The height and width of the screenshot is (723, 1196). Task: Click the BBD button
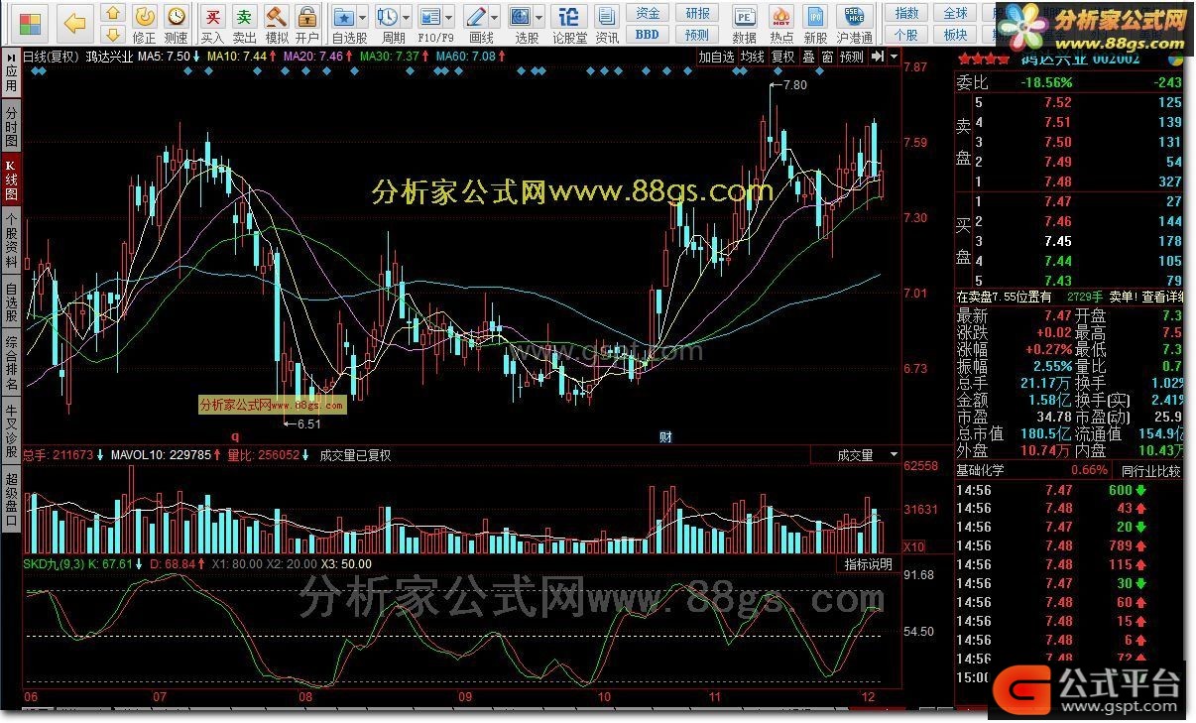click(x=647, y=34)
